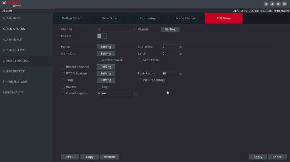This screenshot has height=162, width=290.
Task: Enable the Picture Storage checkbox
Action: click(140, 80)
